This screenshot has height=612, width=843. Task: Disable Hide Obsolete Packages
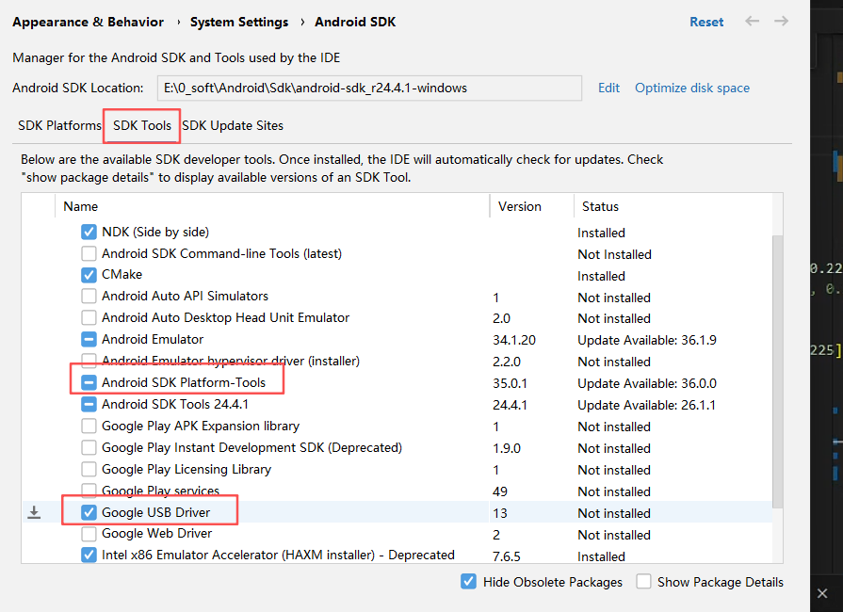pos(468,581)
